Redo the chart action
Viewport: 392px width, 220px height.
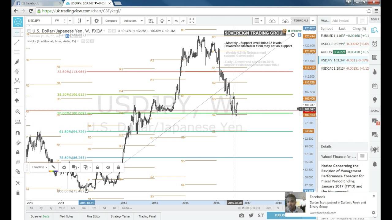[183, 21]
